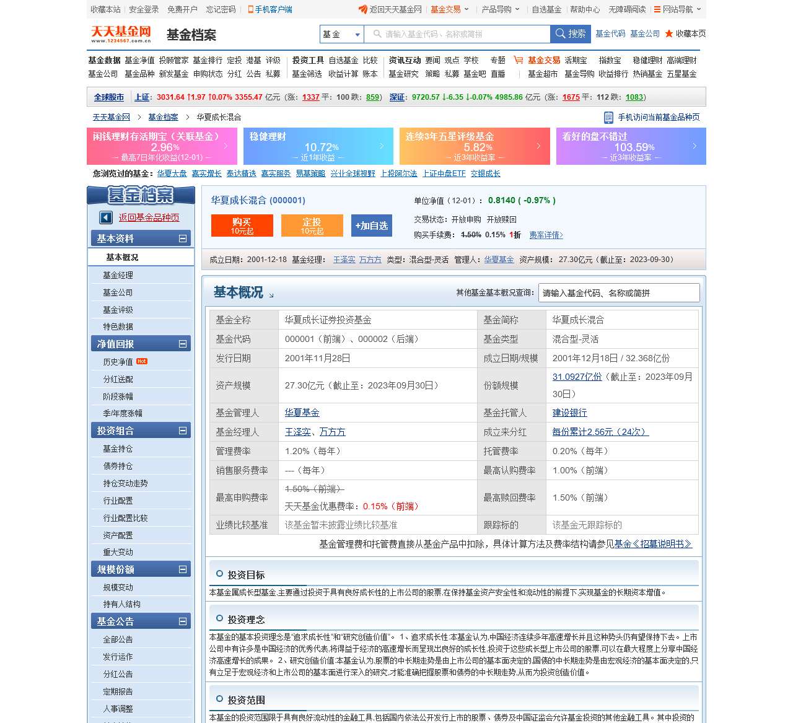The height and width of the screenshot is (723, 793).
Task: Click 王泽实 in the 基金经理人 row
Action: [x=298, y=432]
